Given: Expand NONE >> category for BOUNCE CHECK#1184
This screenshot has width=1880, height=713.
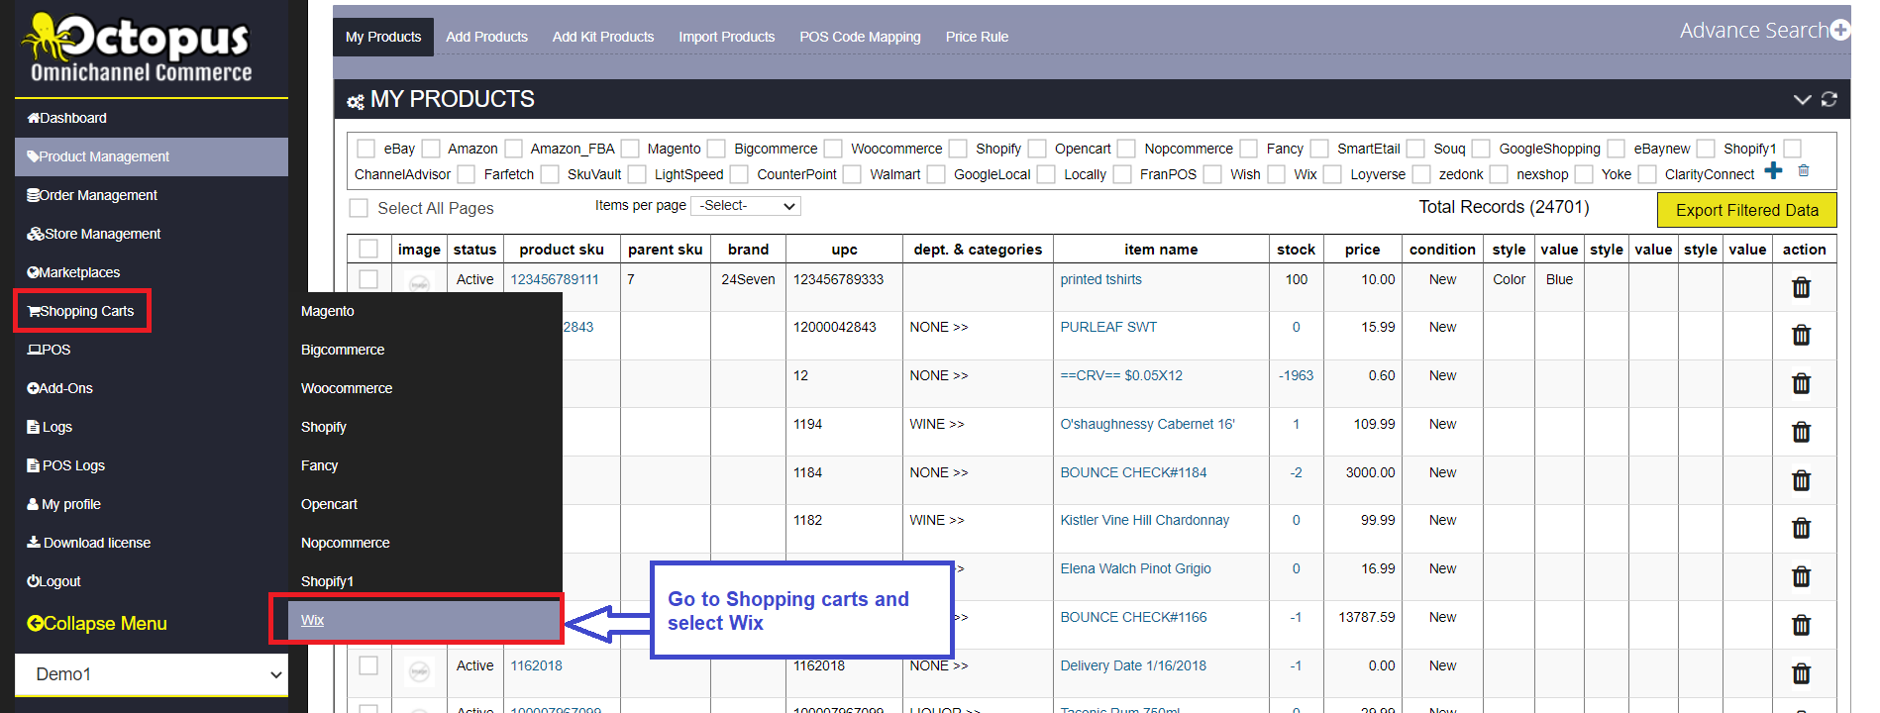Looking at the screenshot, I should click(x=939, y=472).
